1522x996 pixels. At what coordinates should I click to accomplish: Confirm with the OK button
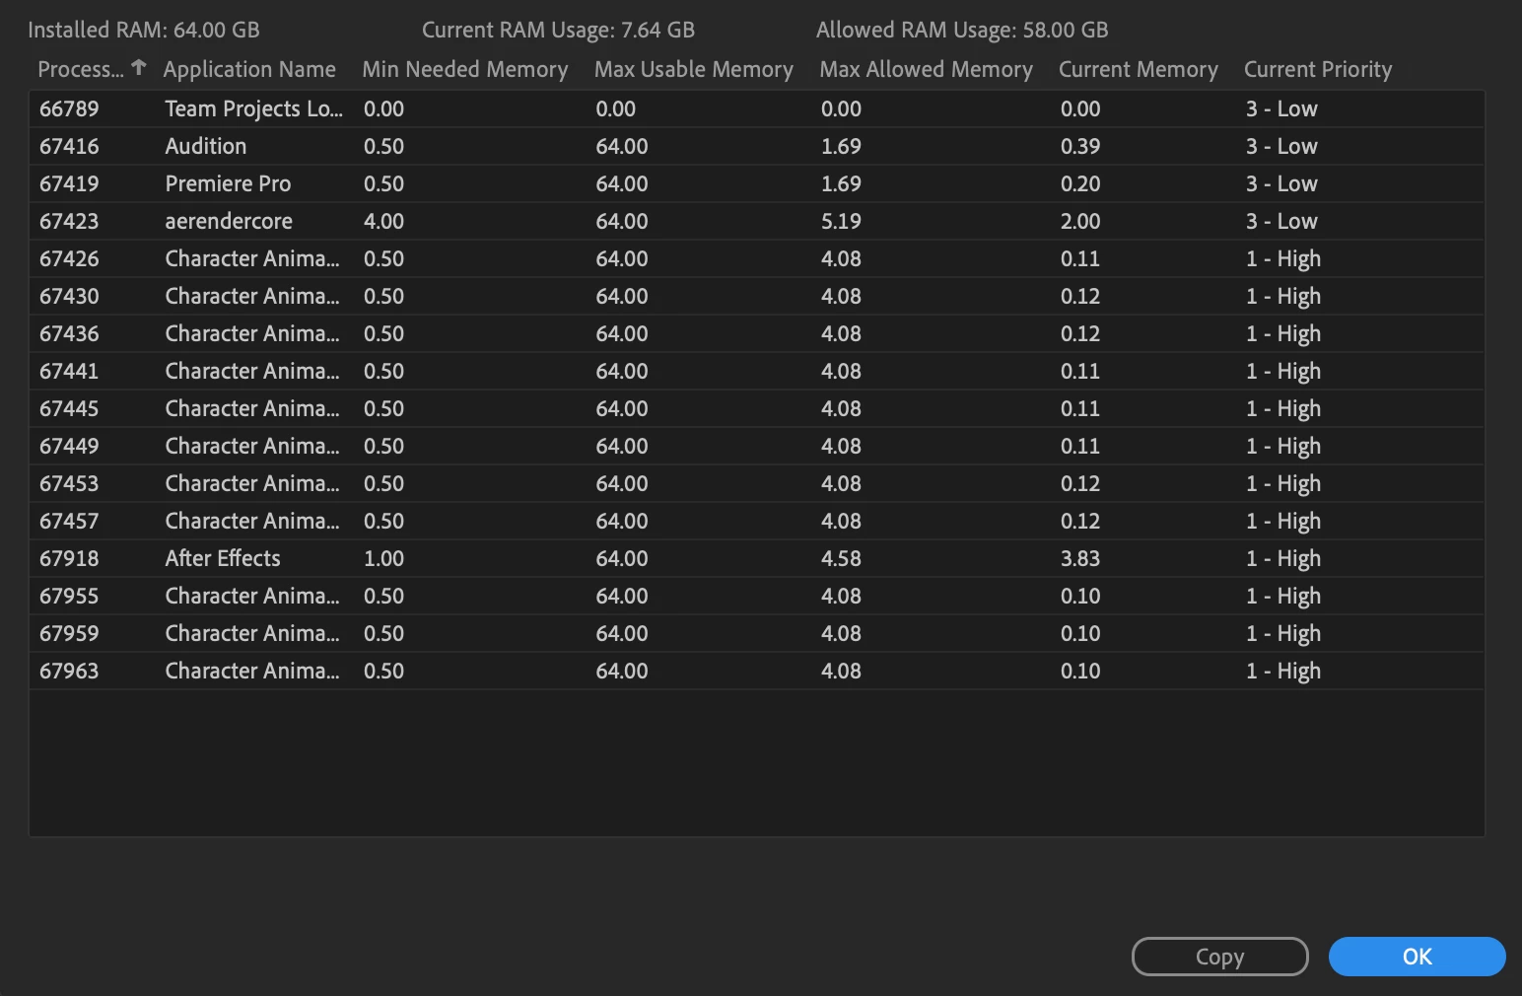(1417, 957)
